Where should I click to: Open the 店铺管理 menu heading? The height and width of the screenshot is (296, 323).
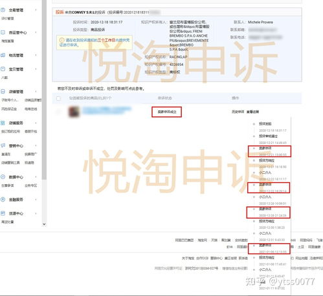(16, 92)
